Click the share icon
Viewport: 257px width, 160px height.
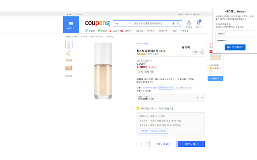pyautogui.click(x=202, y=52)
